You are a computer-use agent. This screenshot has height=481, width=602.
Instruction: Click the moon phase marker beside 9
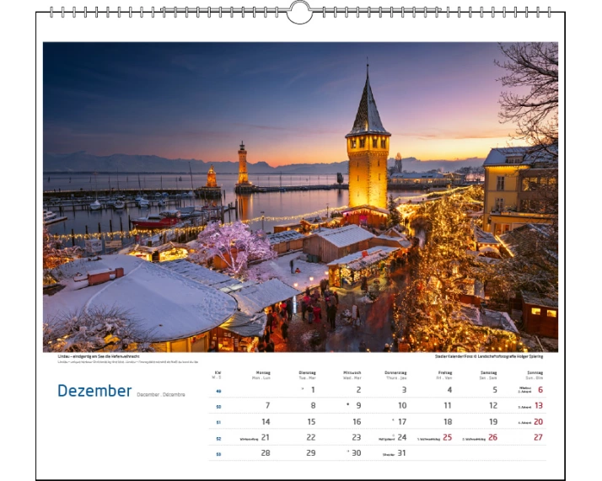coord(347,405)
